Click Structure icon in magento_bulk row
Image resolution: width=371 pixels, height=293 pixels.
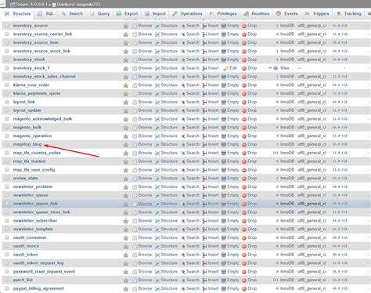click(157, 128)
